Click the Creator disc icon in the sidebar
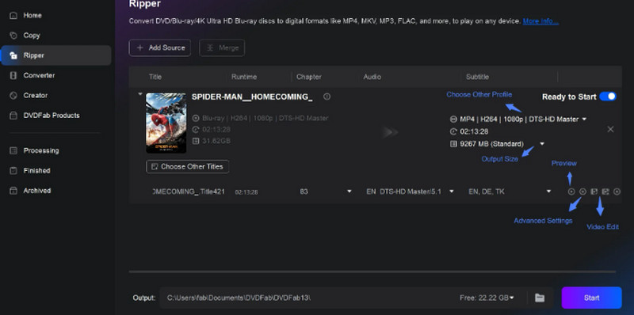The image size is (634, 315). 13,95
